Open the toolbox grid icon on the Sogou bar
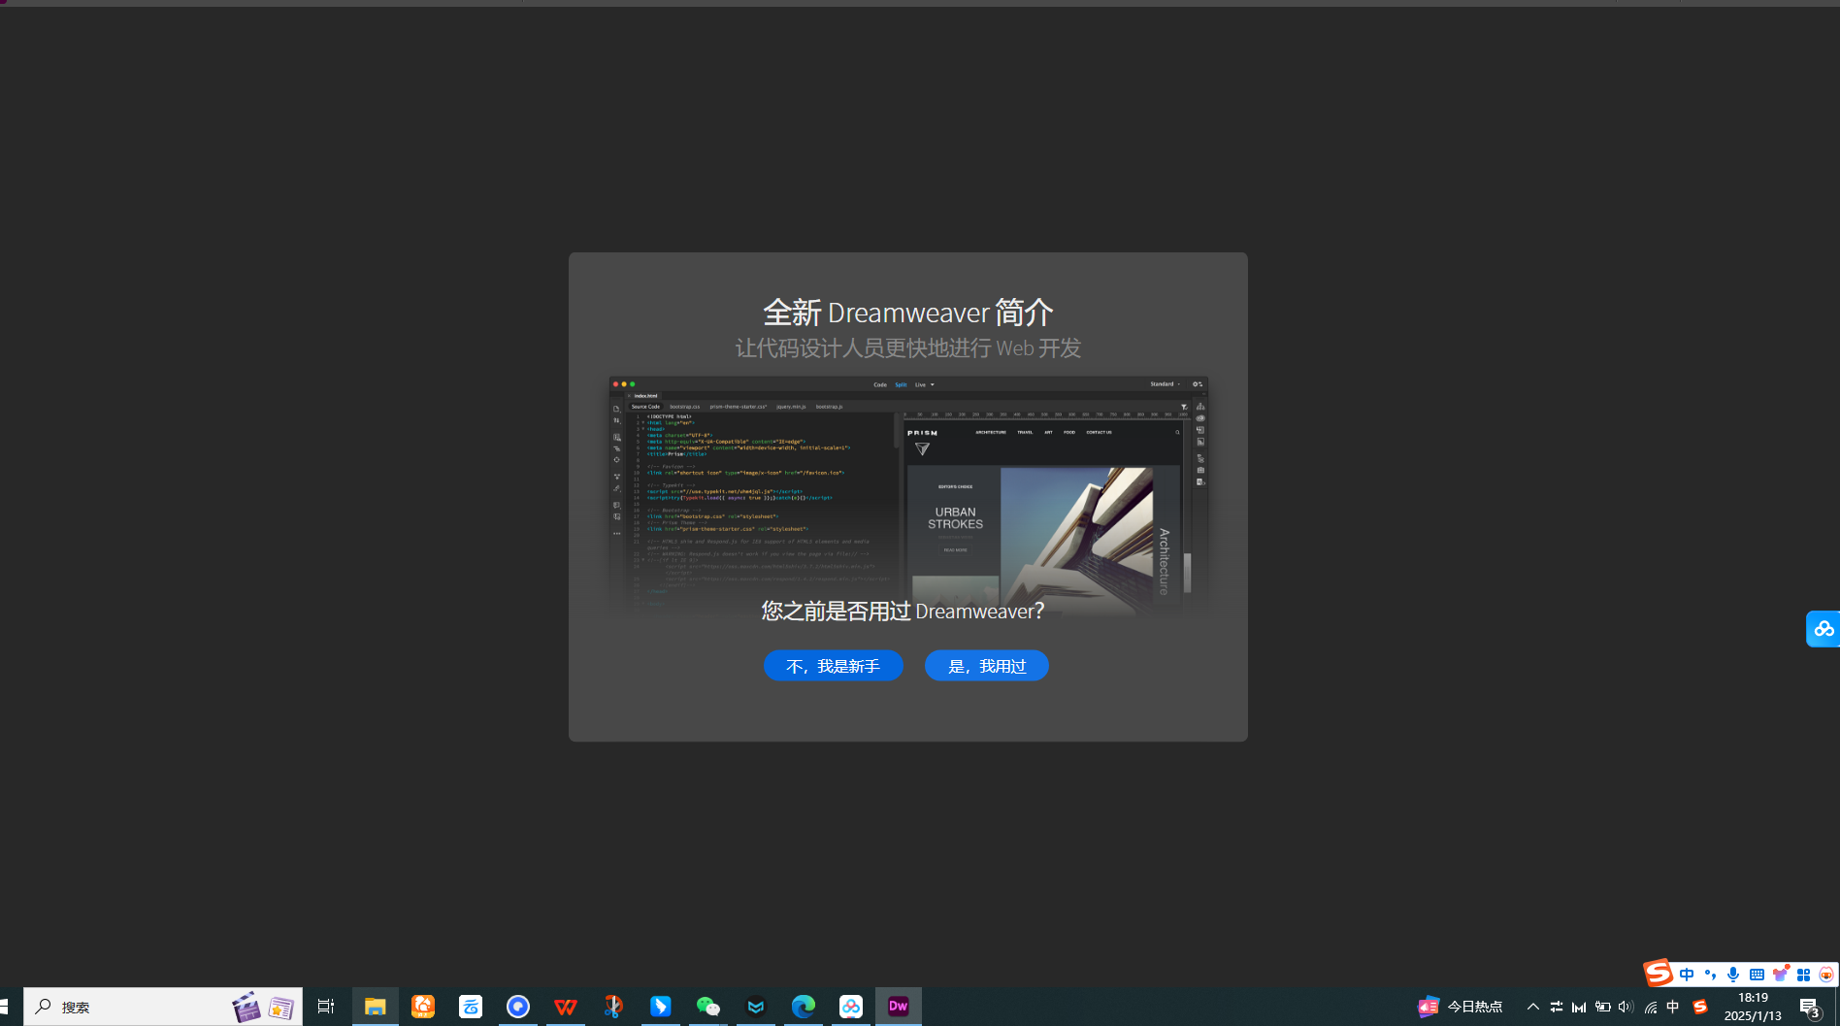Image resolution: width=1840 pixels, height=1026 pixels. click(1803, 975)
